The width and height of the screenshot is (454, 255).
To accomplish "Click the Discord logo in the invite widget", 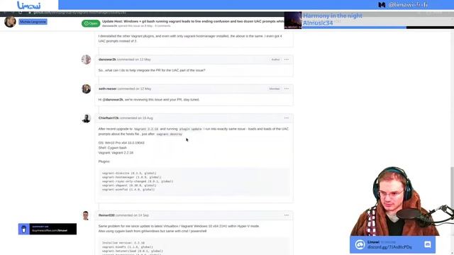I will point(360,244).
